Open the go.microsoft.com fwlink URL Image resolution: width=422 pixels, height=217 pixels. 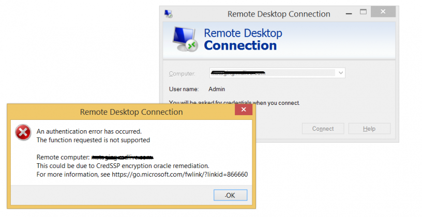(180, 174)
